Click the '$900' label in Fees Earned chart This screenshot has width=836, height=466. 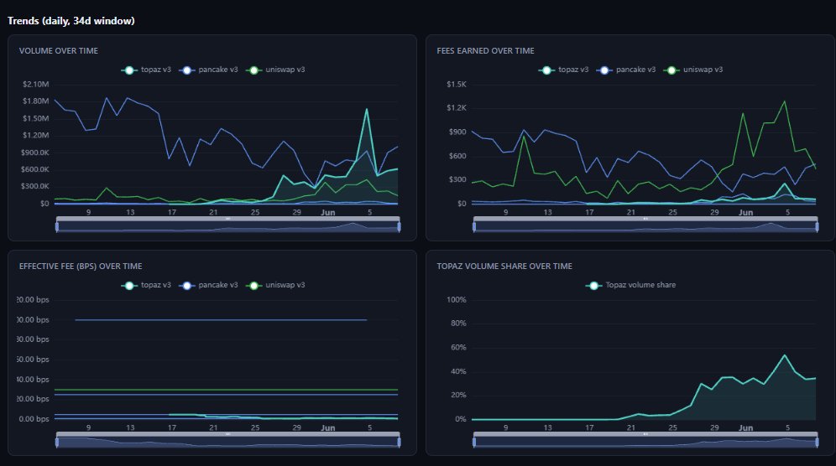tap(457, 132)
